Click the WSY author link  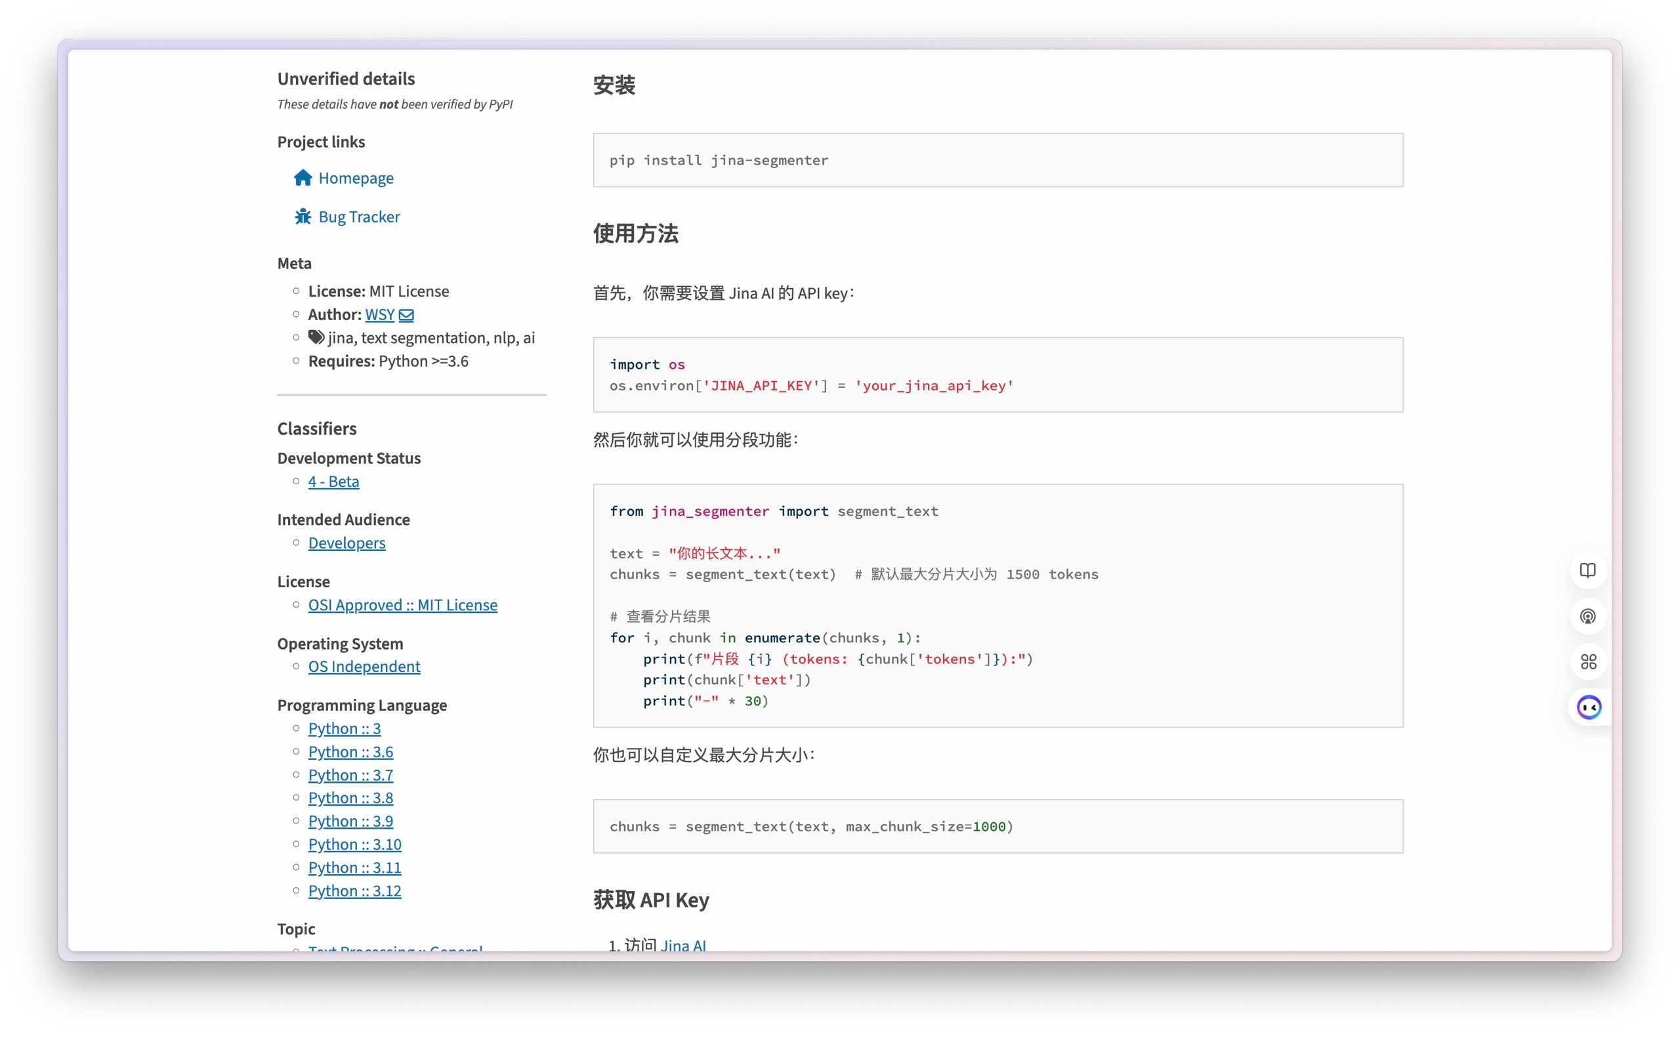(379, 314)
